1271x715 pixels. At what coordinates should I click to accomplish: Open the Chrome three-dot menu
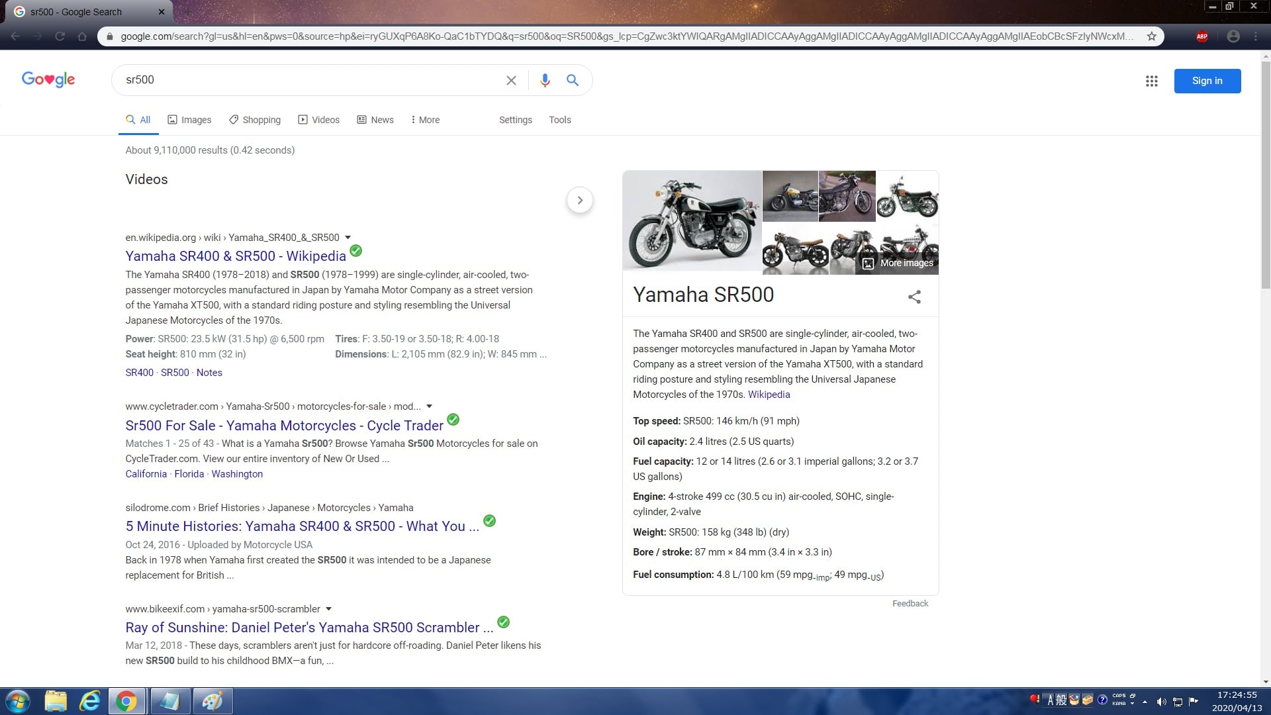coord(1256,36)
